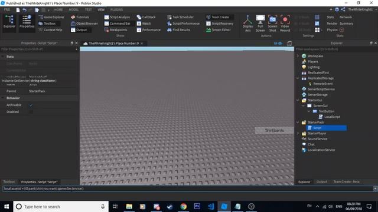The height and width of the screenshot is (212, 378).
Task: Collapse the StarterPack node
Action: (x=298, y=122)
